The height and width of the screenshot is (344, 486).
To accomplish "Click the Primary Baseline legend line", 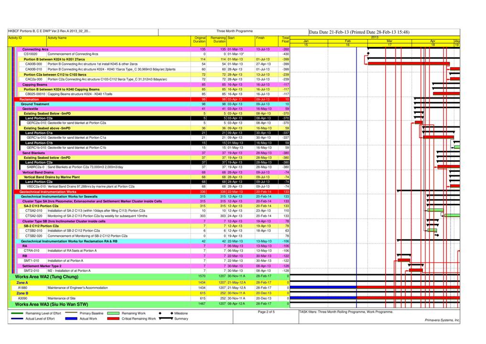I will tap(71, 313).
